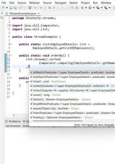Screen dimensions: 115x164
Task: Select distinct() completion proposal
Action: tap(72, 99)
